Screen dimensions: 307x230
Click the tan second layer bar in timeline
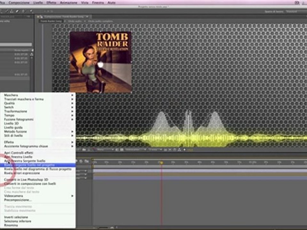[200, 174]
